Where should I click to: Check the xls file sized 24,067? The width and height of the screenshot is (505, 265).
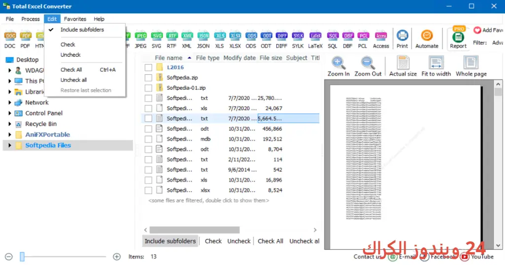[x=148, y=108]
